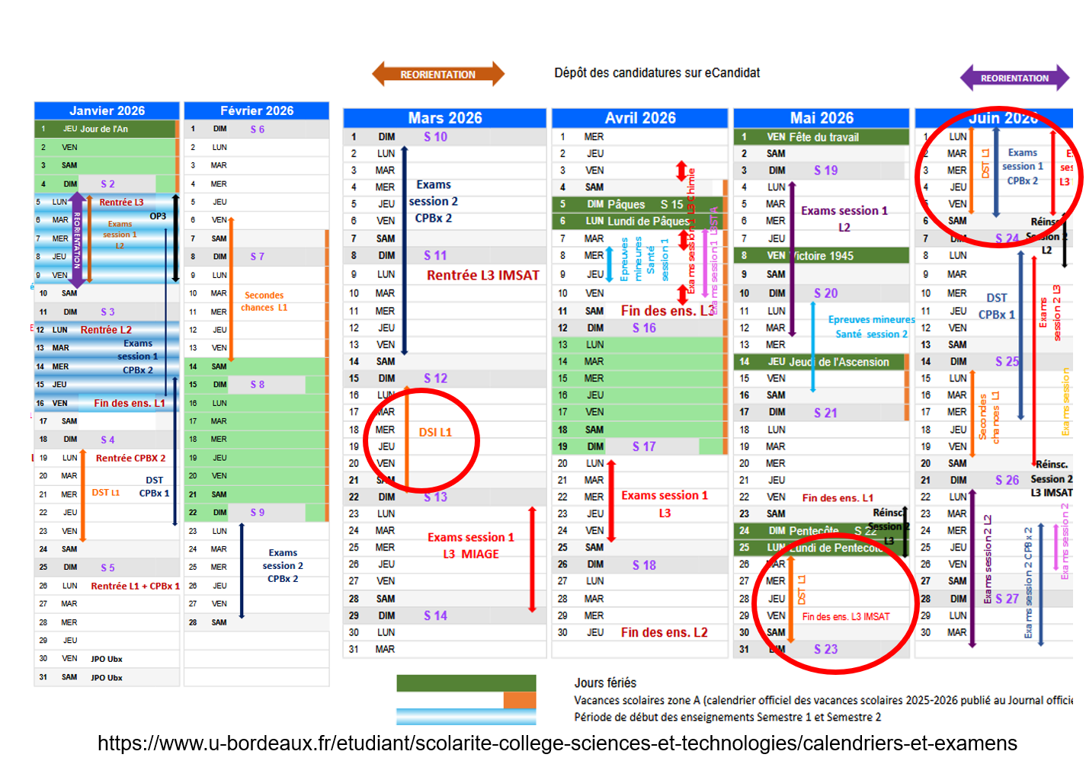Open the Janvier 2026 month header
This screenshot has height=764, width=1086.
pos(107,110)
